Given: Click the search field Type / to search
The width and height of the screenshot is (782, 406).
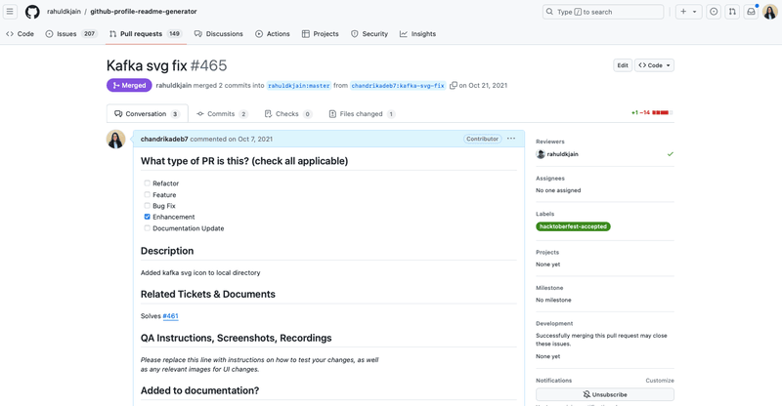Looking at the screenshot, I should [x=603, y=12].
